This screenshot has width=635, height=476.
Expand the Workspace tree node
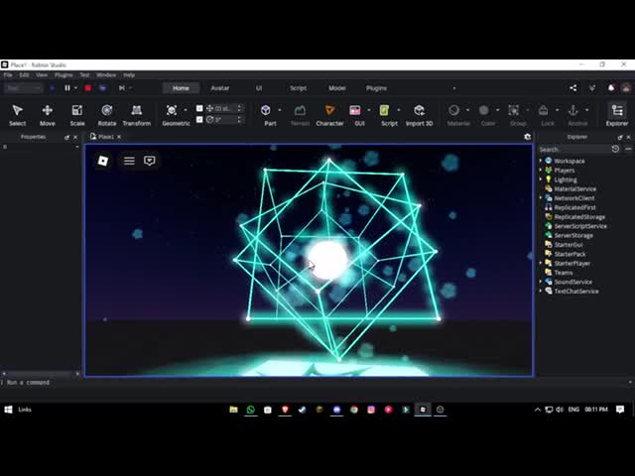tap(541, 161)
